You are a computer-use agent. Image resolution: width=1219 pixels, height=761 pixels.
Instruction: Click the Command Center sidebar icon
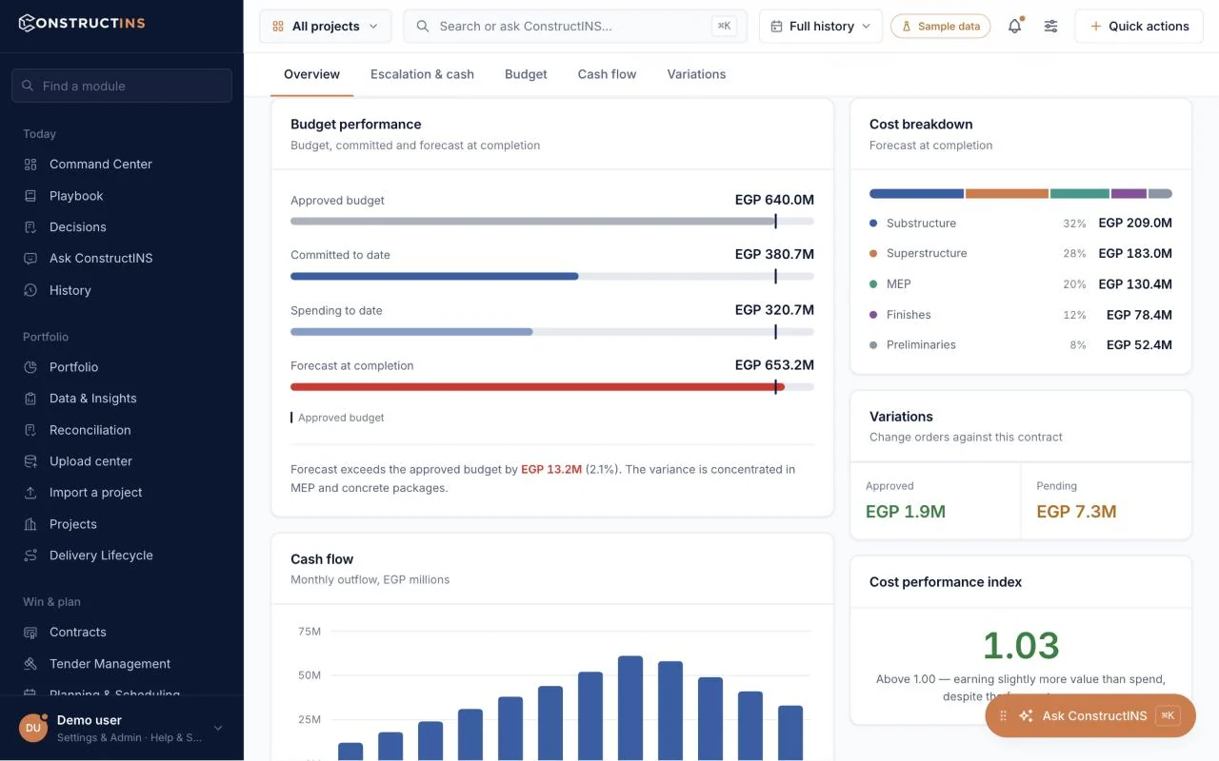pyautogui.click(x=30, y=165)
